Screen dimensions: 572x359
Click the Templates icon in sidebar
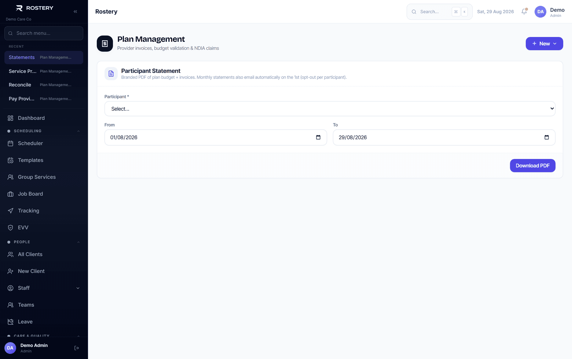pyautogui.click(x=11, y=160)
